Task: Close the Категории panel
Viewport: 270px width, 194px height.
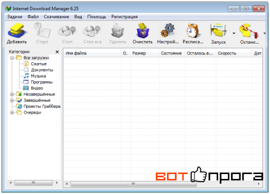Action: pyautogui.click(x=57, y=52)
